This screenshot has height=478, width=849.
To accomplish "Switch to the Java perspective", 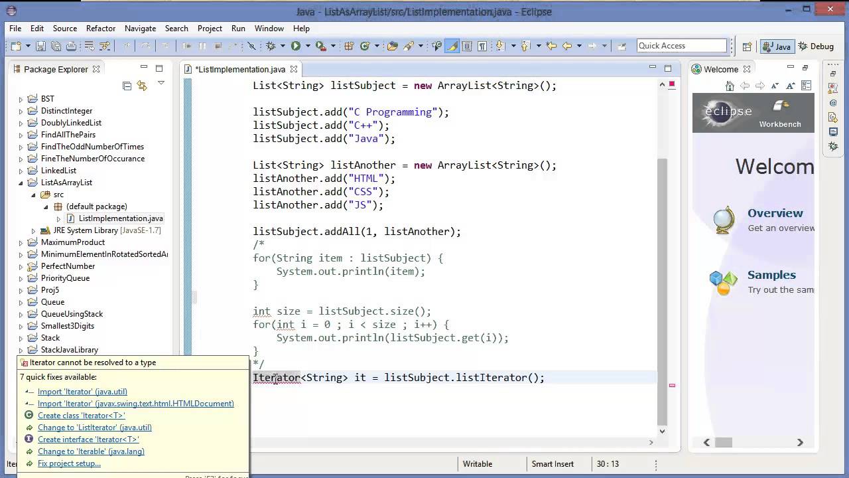I will click(x=777, y=46).
